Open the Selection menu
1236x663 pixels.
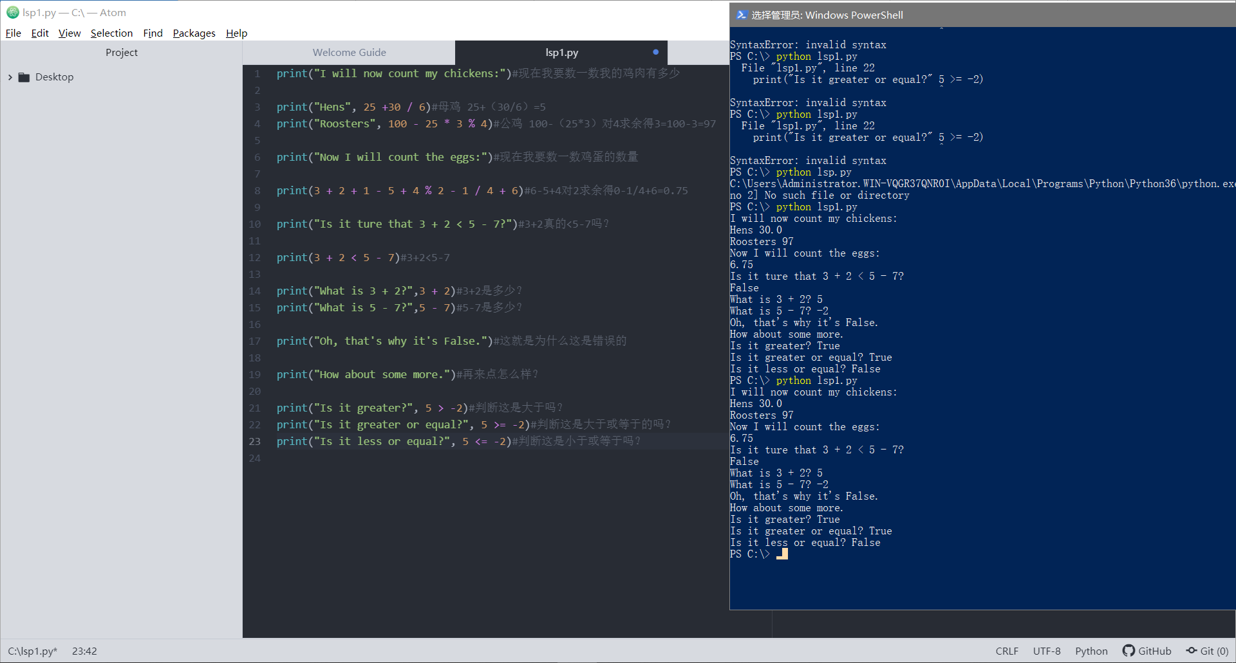pos(111,33)
